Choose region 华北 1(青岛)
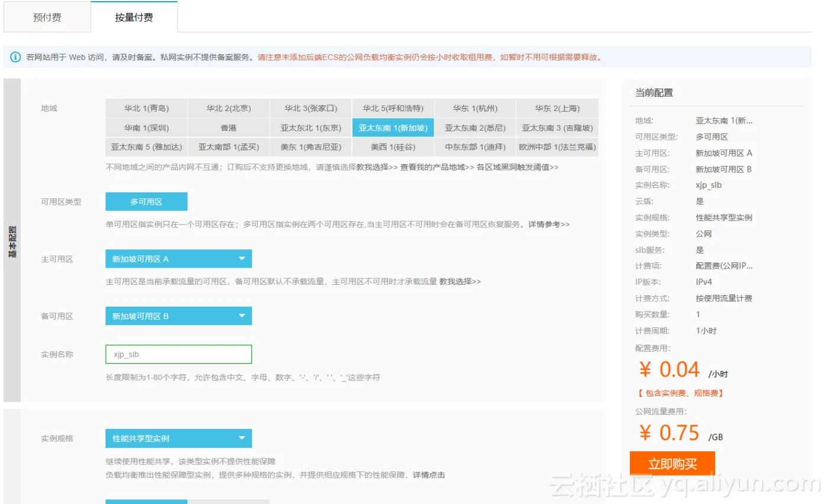Image resolution: width=828 pixels, height=504 pixels. 147,108
